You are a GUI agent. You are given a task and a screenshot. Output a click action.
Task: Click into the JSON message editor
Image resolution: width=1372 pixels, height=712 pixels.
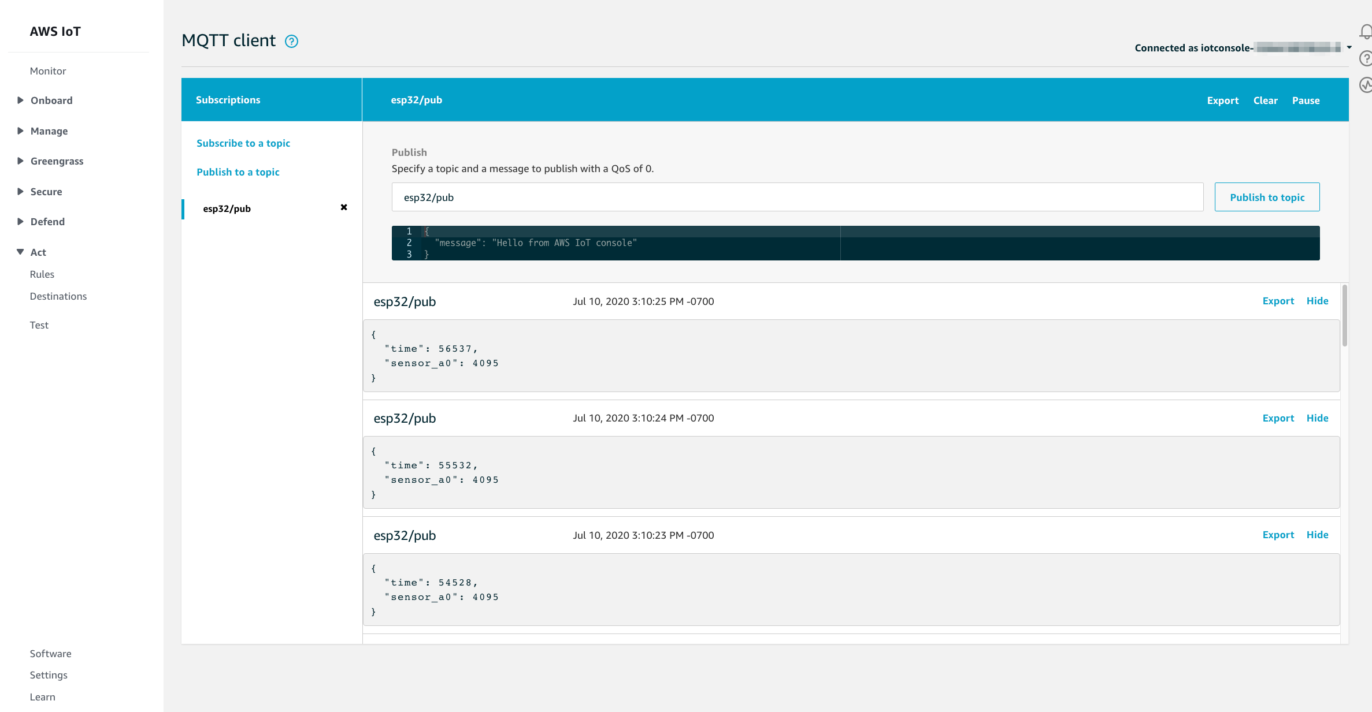855,243
